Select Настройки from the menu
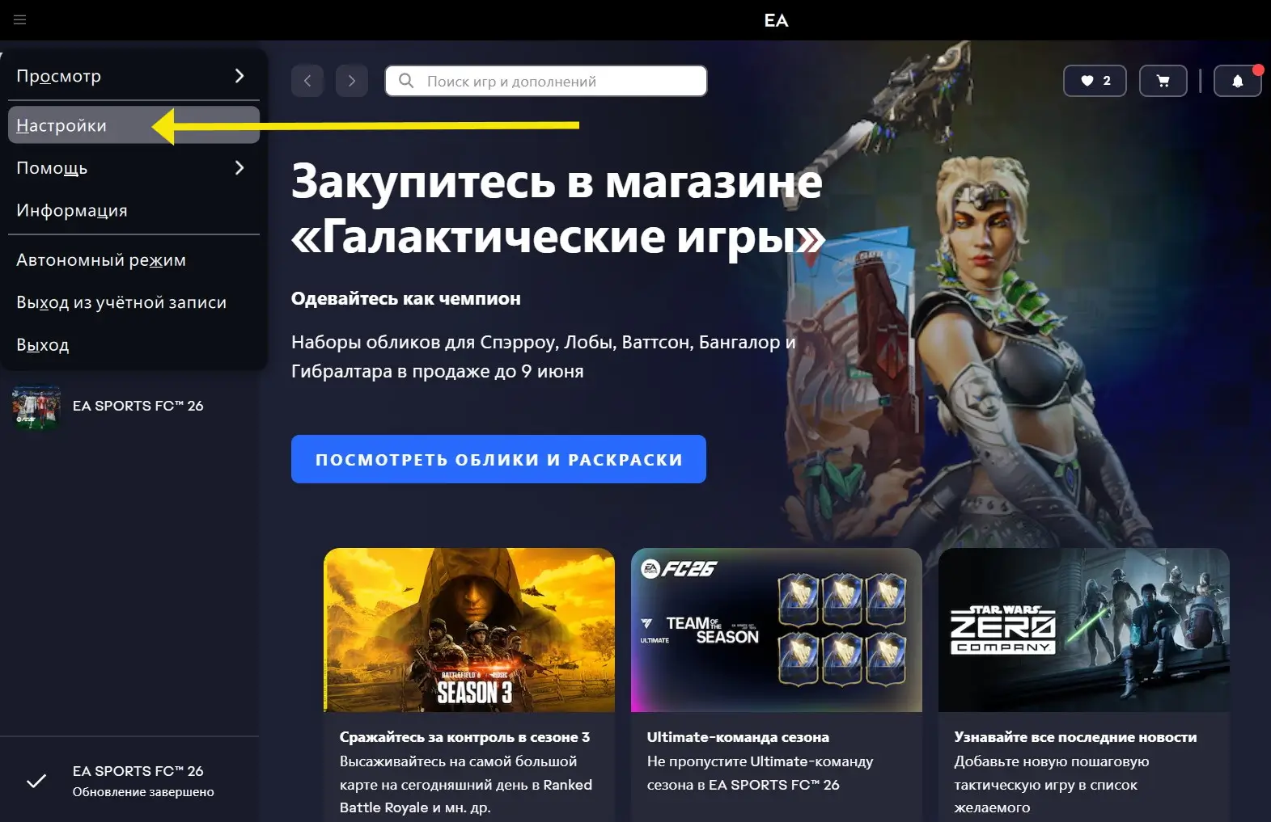 pyautogui.click(x=133, y=125)
